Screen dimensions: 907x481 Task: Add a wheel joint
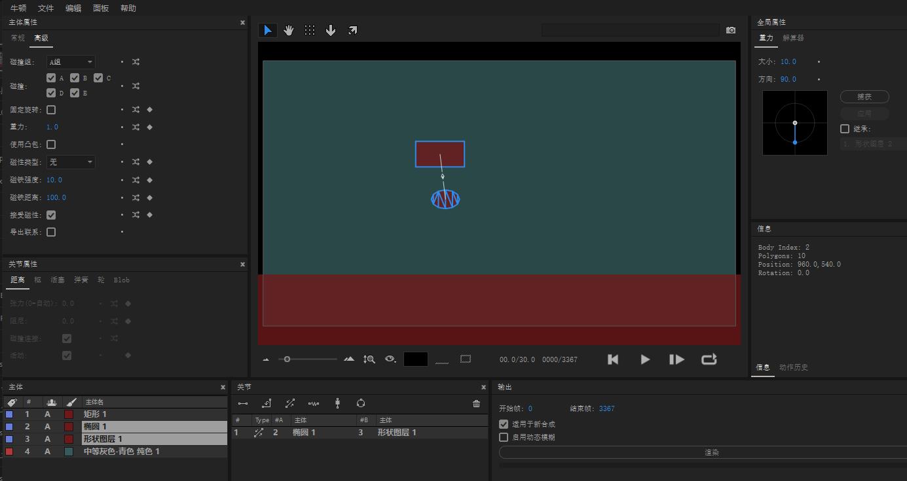click(x=337, y=403)
